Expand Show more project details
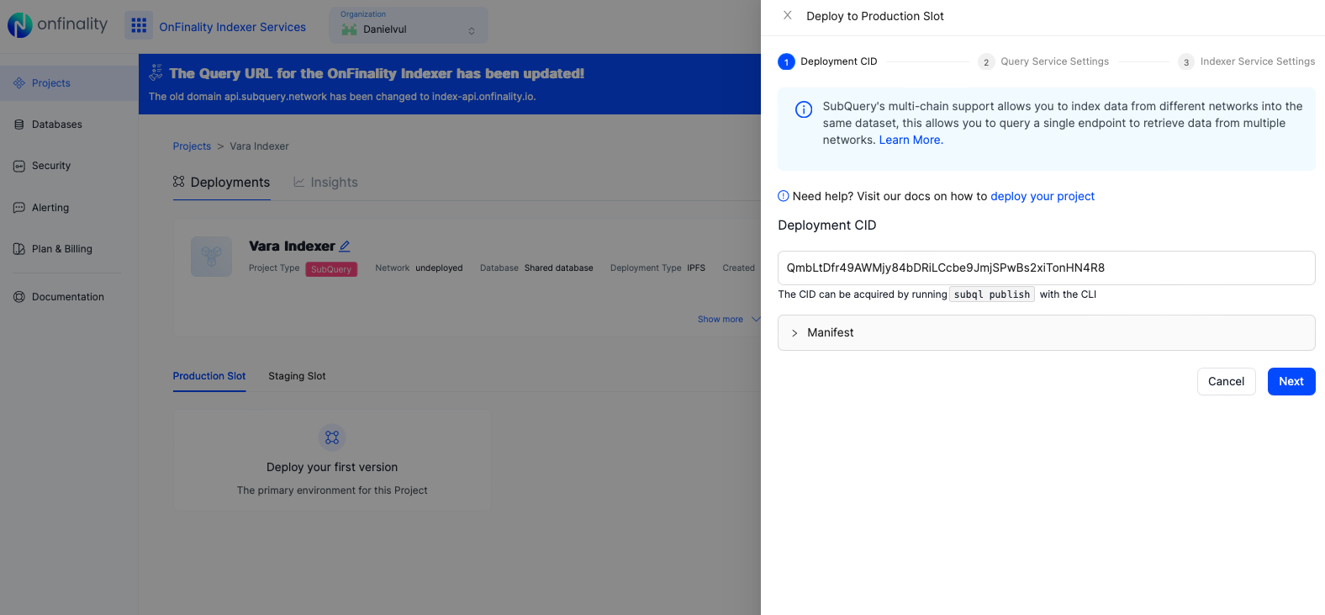This screenshot has width=1325, height=615. click(728, 320)
